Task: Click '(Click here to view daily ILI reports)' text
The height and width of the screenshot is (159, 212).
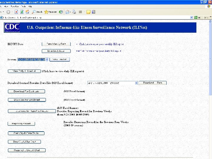Action: pos(63,71)
